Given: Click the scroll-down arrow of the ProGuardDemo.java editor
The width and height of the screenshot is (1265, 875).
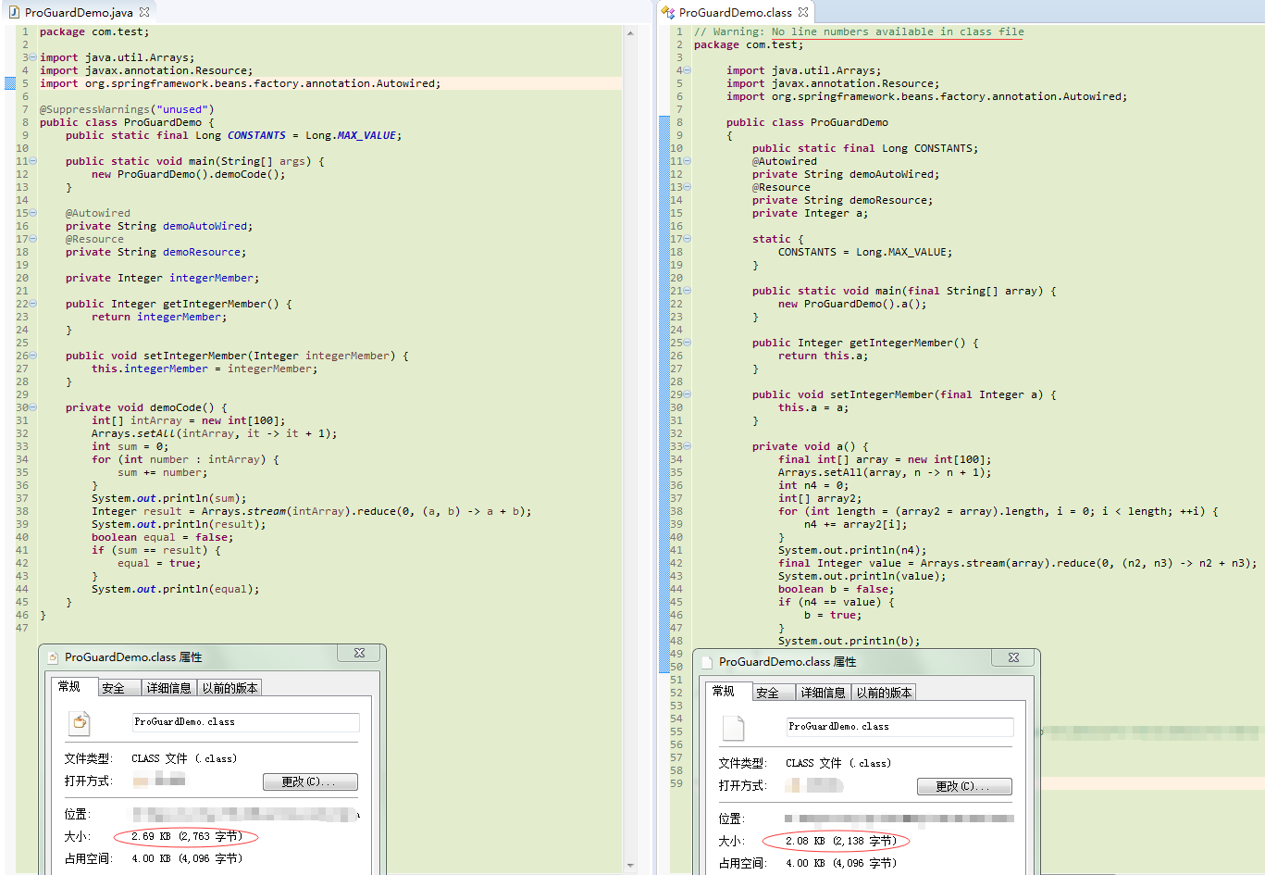Looking at the screenshot, I should point(630,866).
